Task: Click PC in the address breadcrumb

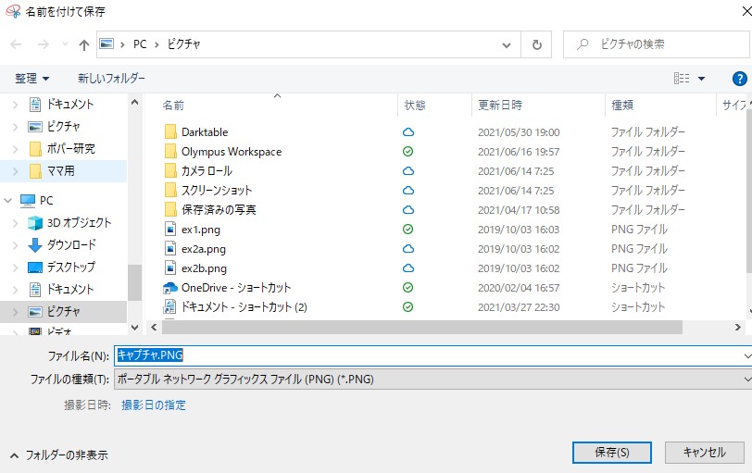Action: coord(140,44)
